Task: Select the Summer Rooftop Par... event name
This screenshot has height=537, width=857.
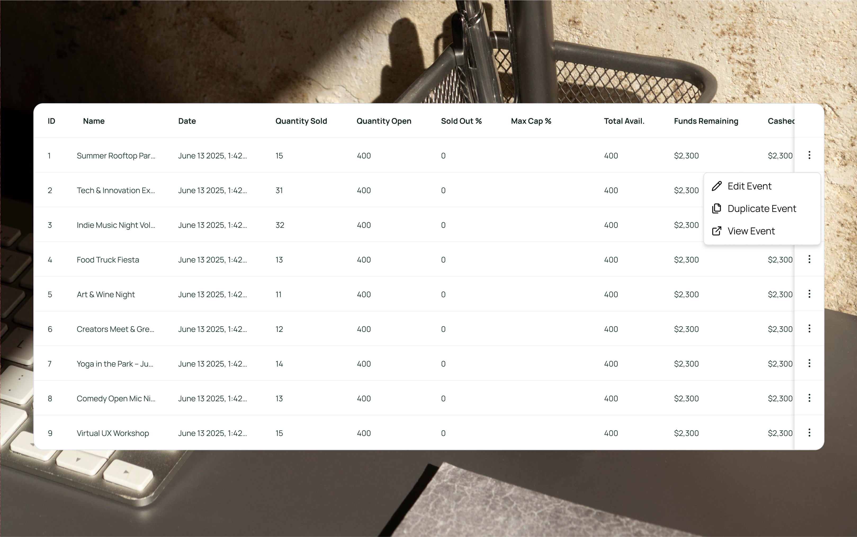Action: (x=116, y=156)
